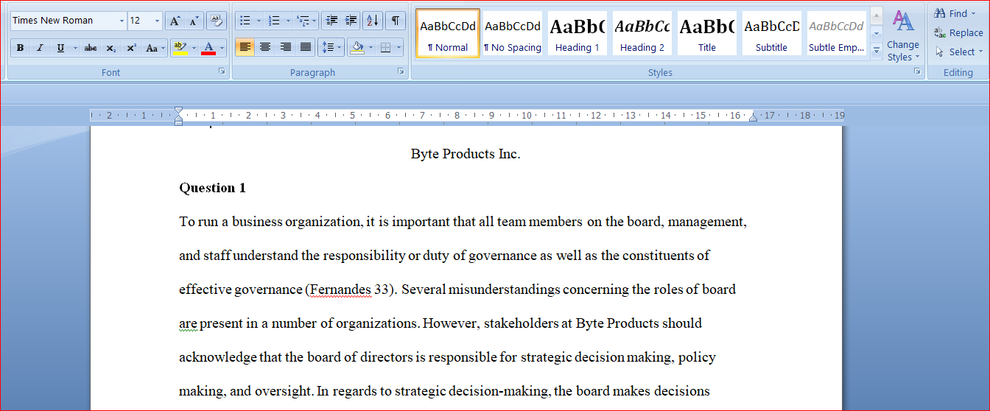Open the highlight color dropdown arrow

tap(194, 48)
